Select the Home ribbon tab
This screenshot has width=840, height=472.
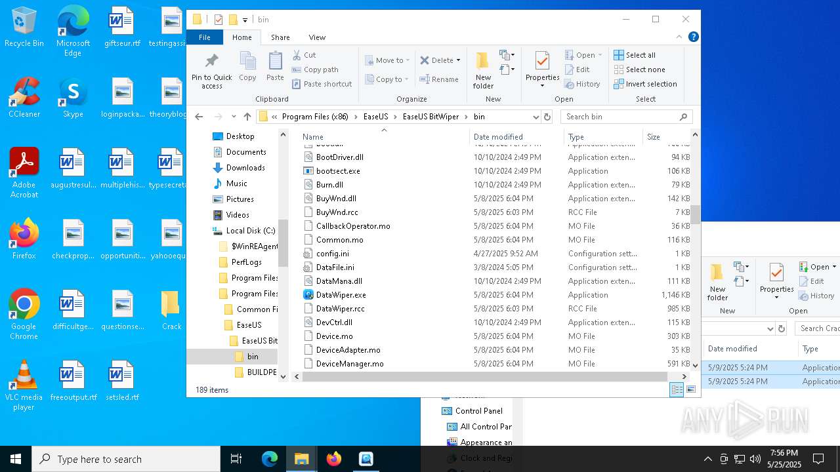point(242,37)
